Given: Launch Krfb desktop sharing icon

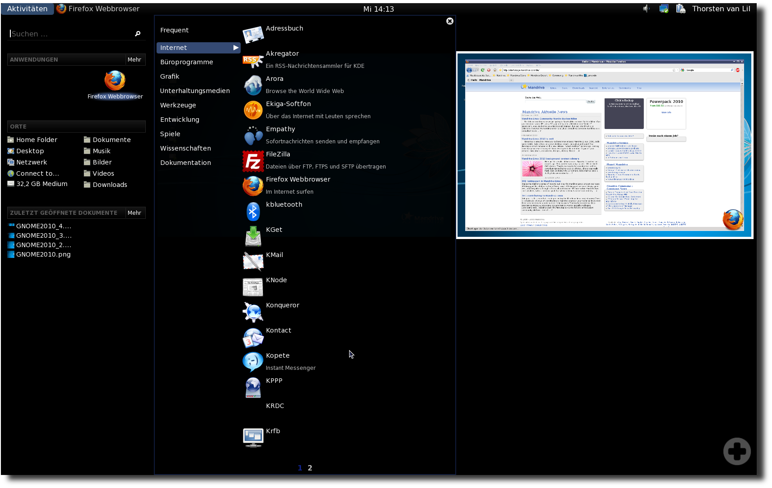Looking at the screenshot, I should [253, 437].
